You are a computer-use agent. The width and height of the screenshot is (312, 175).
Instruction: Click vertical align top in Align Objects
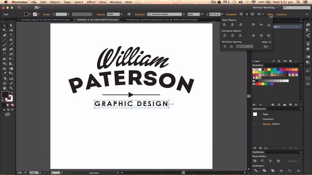[253, 25]
